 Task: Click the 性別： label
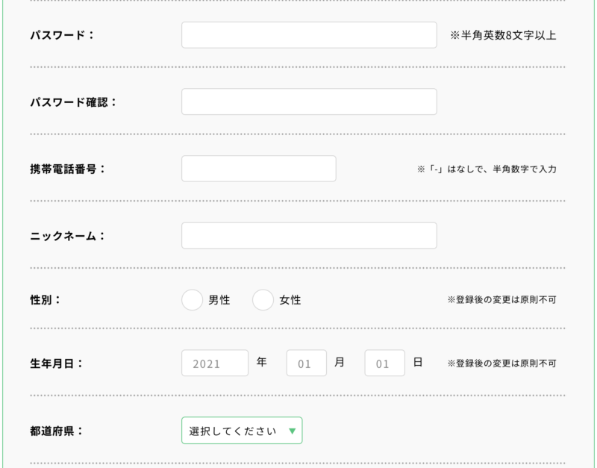pyautogui.click(x=46, y=300)
